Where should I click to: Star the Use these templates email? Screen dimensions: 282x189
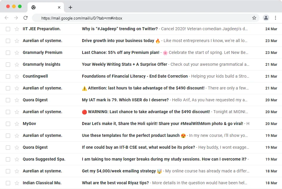(17, 136)
